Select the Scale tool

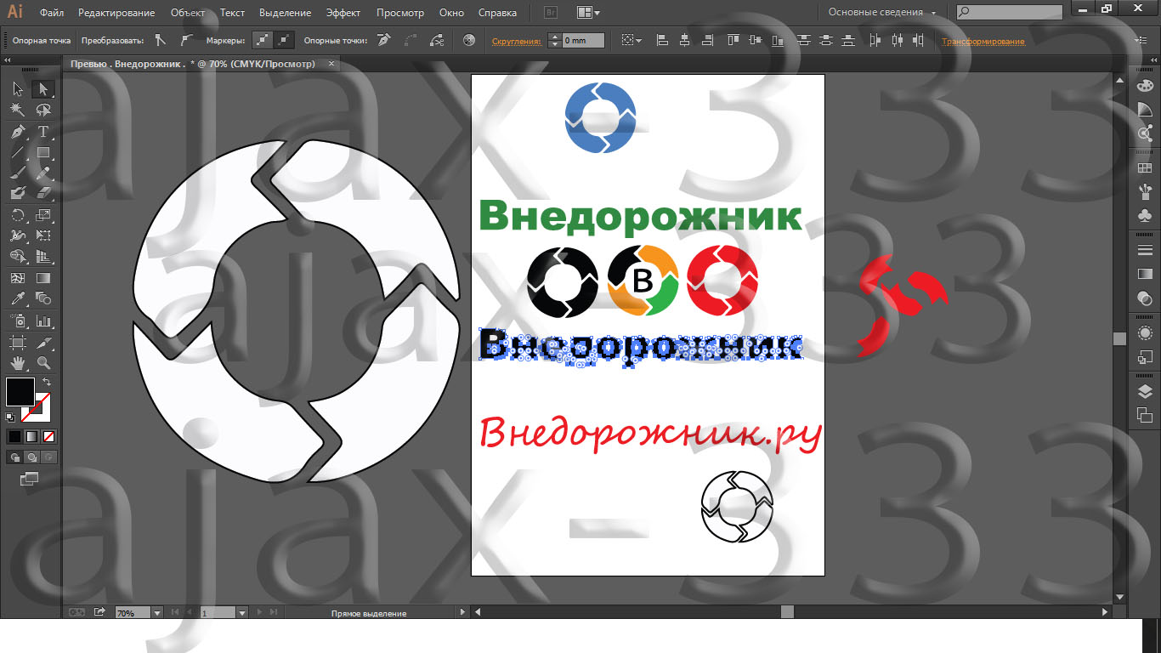[x=43, y=215]
